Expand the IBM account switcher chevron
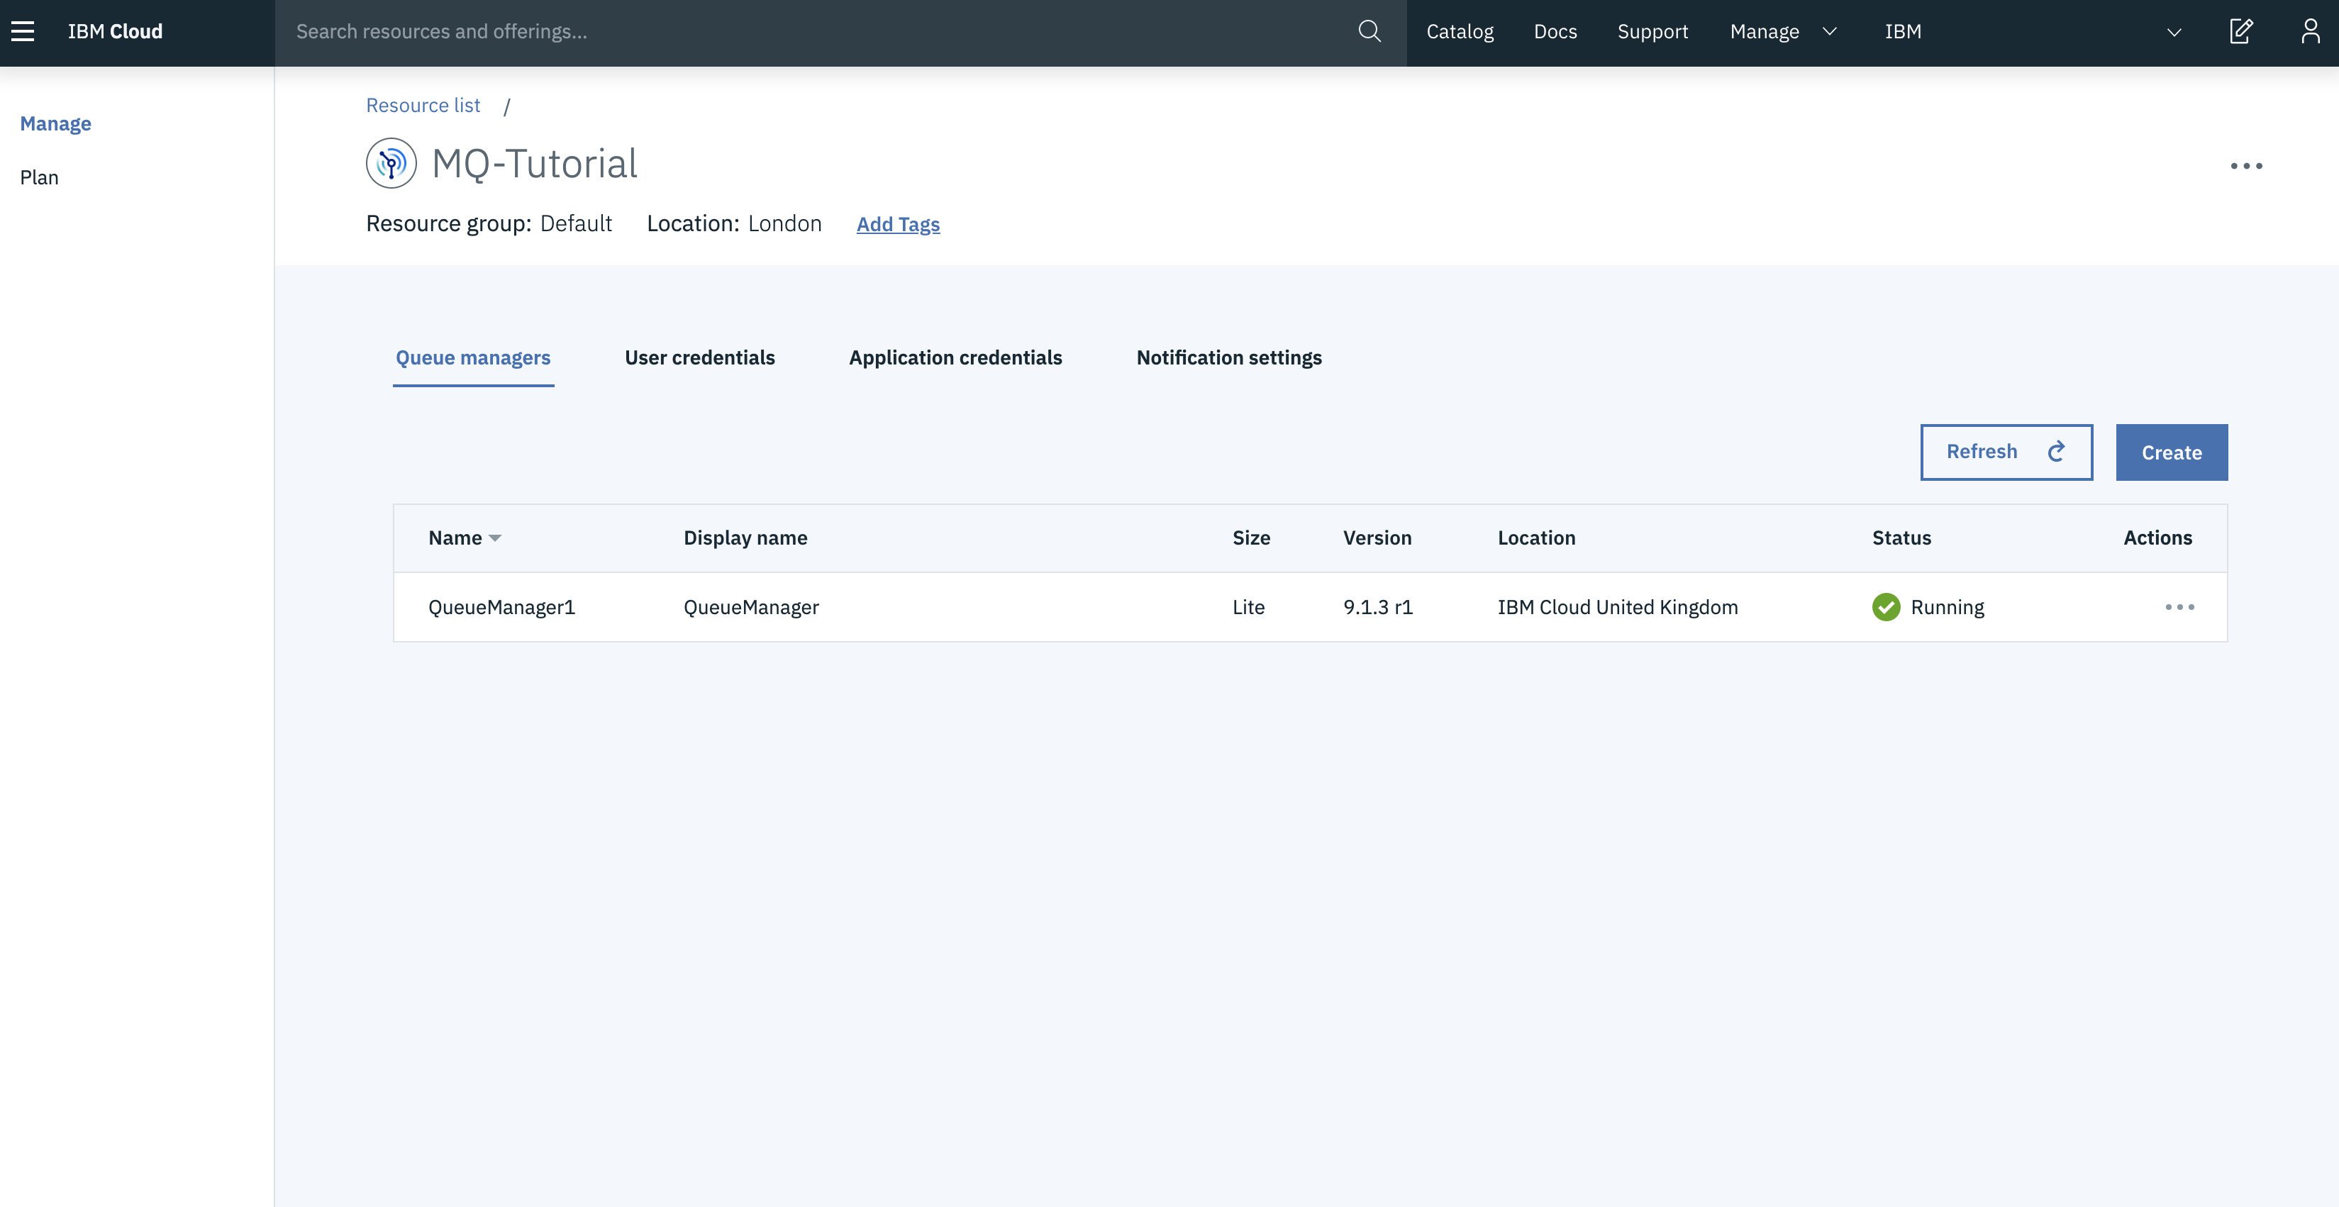Image resolution: width=2339 pixels, height=1207 pixels. click(x=2174, y=32)
